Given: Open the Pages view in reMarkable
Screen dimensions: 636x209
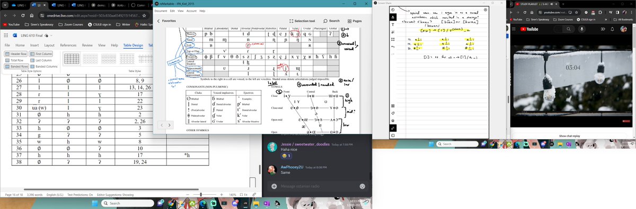Looking at the screenshot, I should tap(355, 21).
